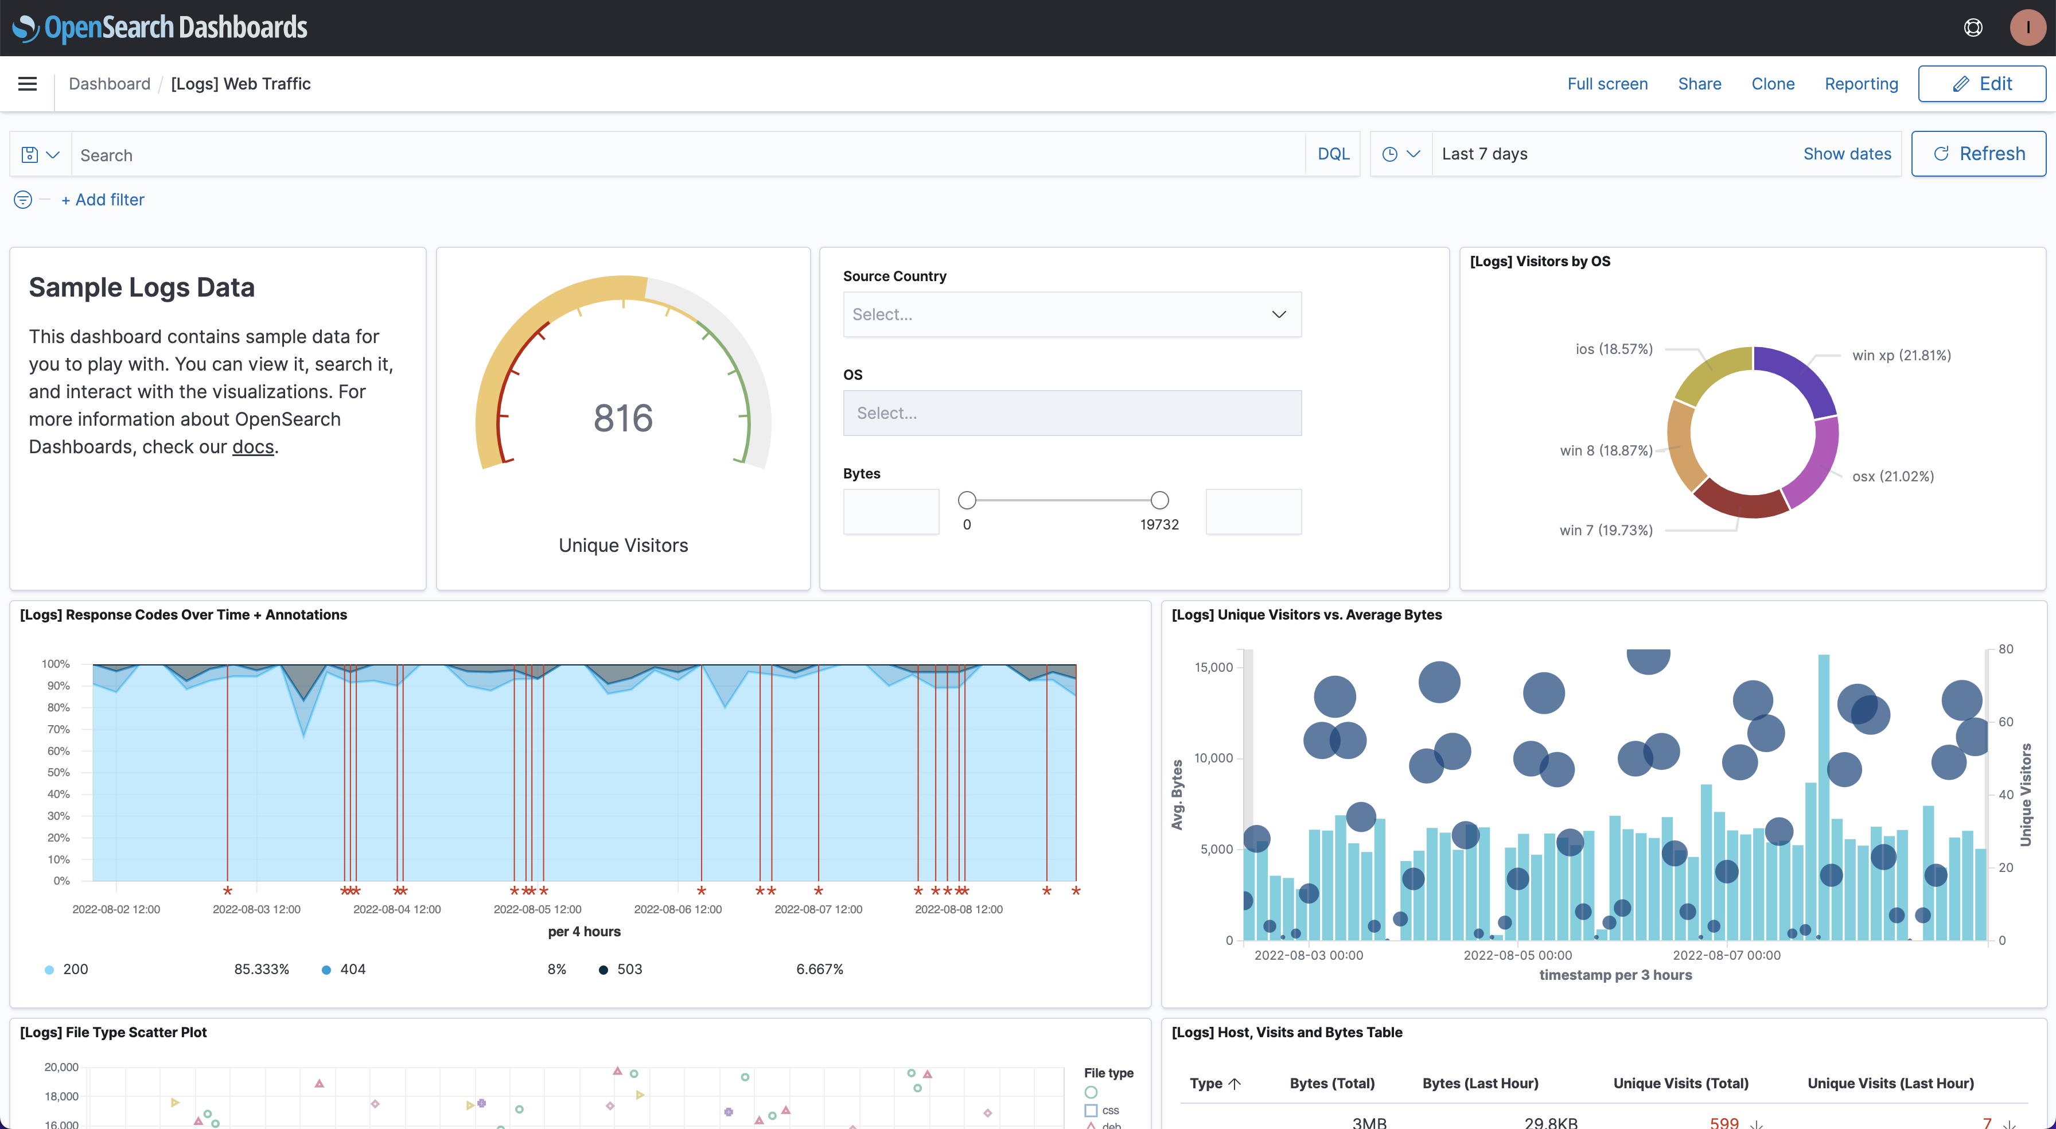Switch query language via DQL
This screenshot has height=1129, width=2056.
click(1333, 154)
